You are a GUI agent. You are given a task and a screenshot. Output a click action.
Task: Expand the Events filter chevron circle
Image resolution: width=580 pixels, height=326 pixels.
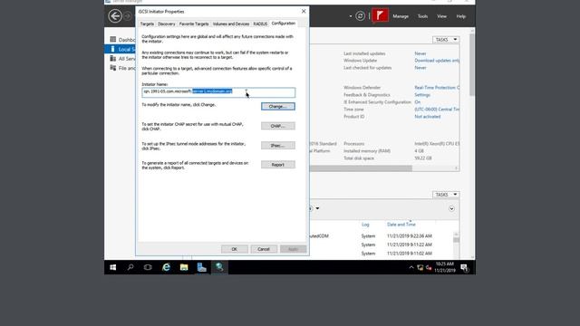[x=451, y=209]
